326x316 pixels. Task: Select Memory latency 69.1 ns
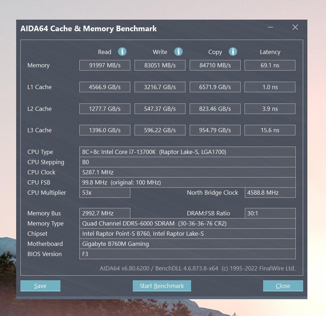coord(270,65)
